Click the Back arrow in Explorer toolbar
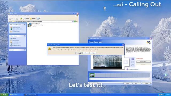171x96 pixels. click(x=10, y=19)
